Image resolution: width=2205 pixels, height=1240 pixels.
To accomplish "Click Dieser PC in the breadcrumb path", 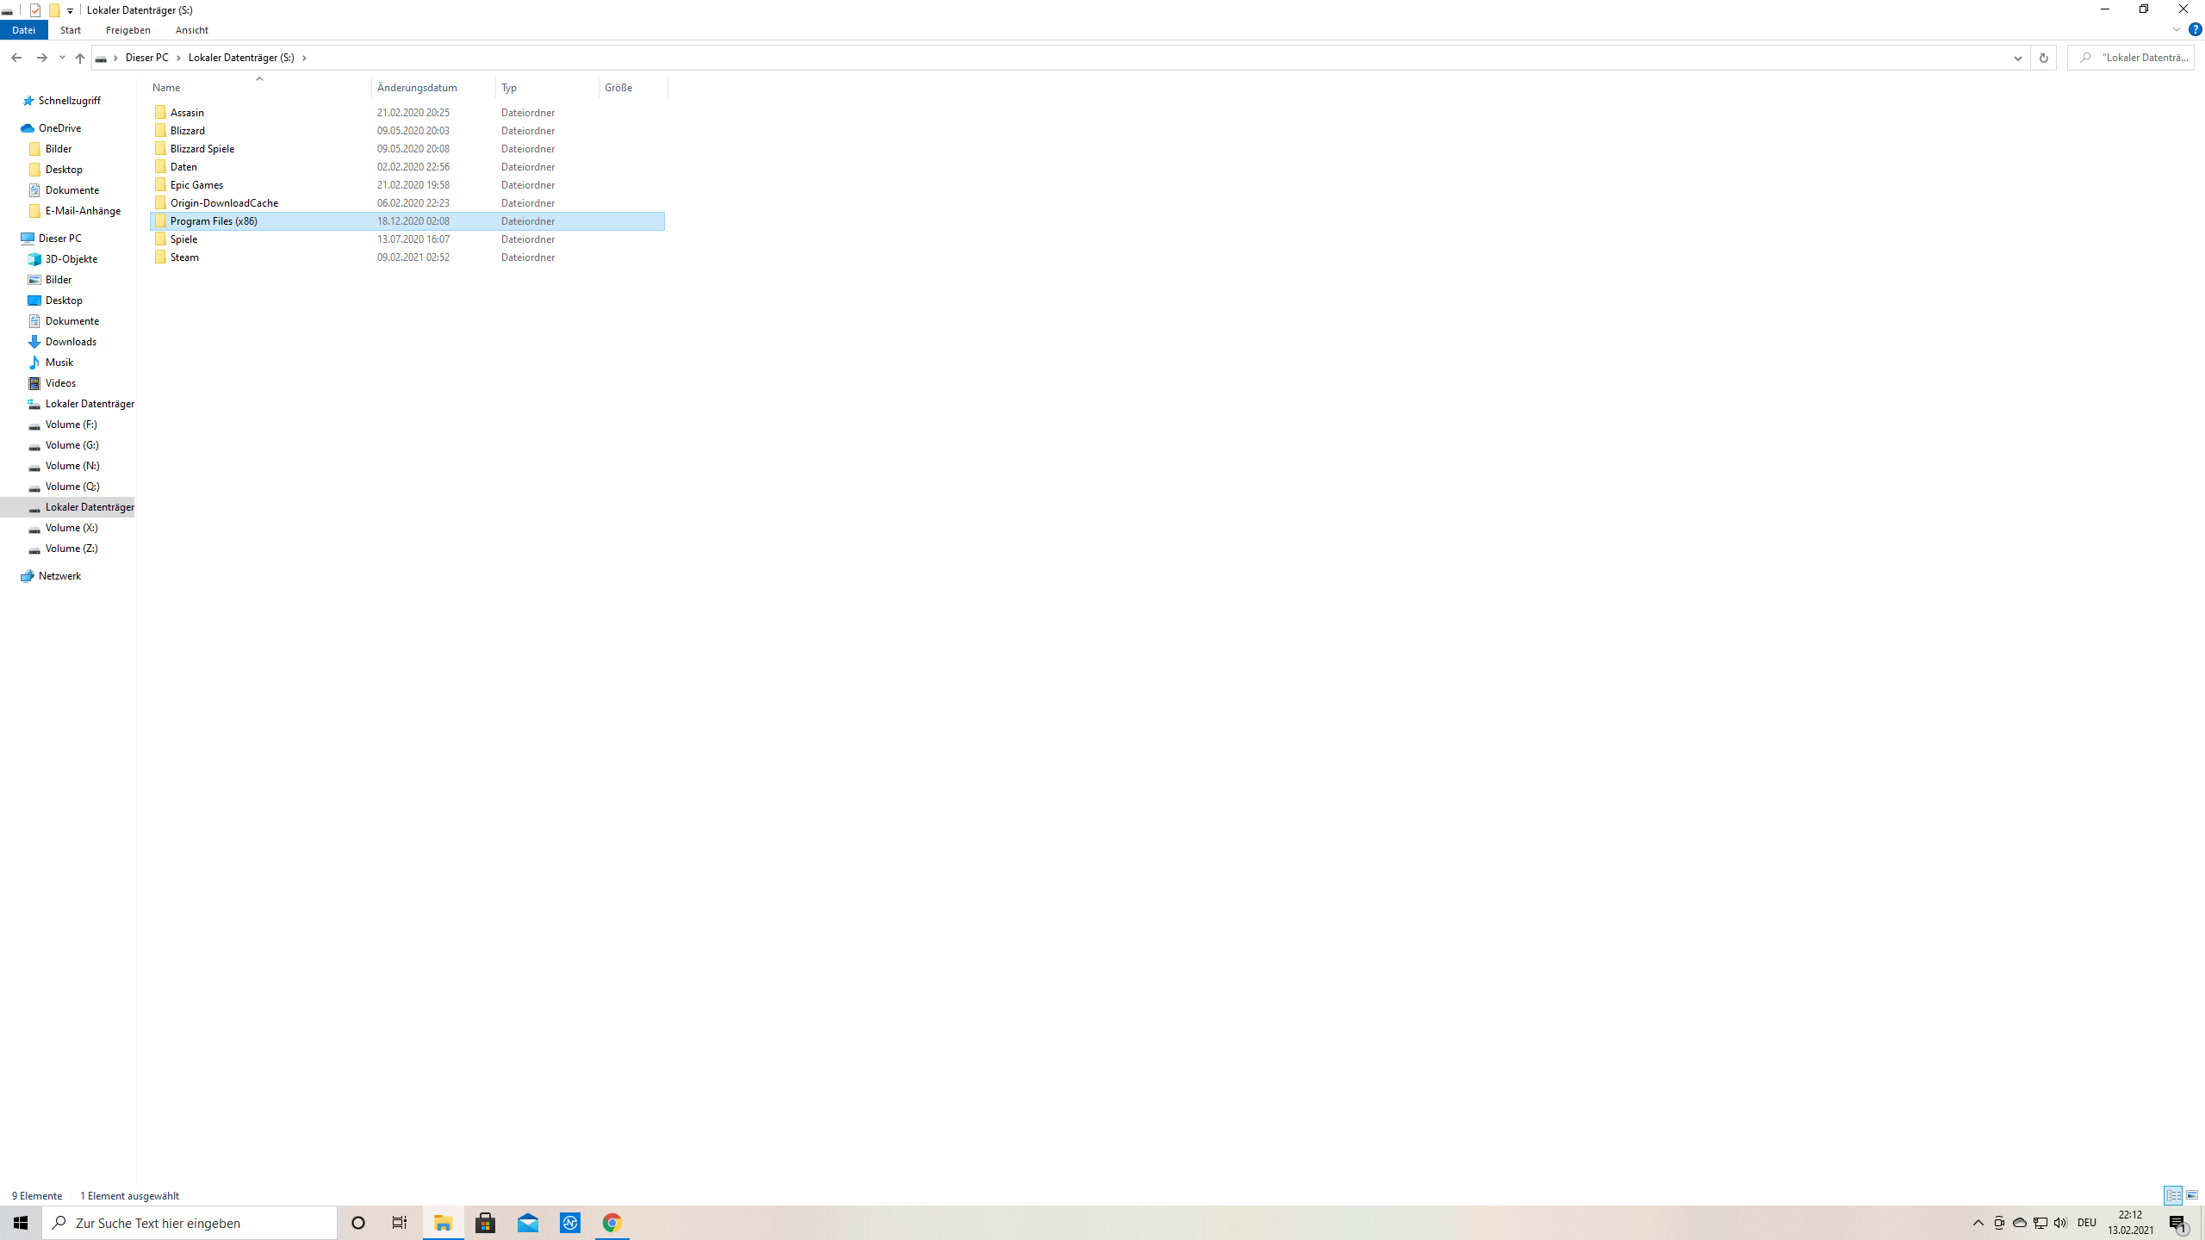I will pyautogui.click(x=146, y=58).
